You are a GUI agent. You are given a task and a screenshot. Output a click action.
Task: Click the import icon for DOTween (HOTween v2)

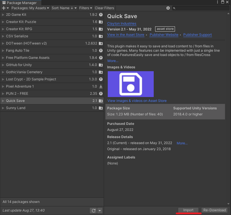coord(101,43)
